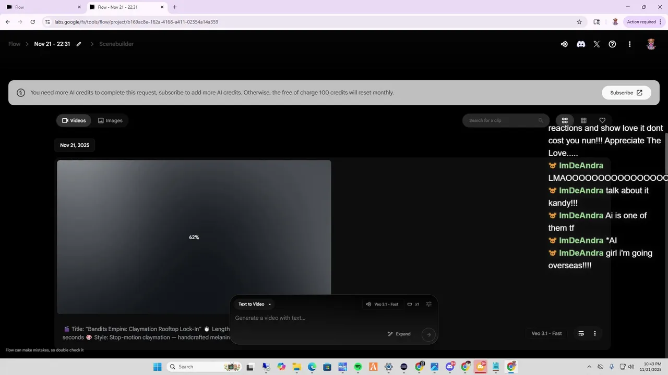Open Microsoft Store from taskbar
Screen dimensions: 668x375
coord(327,367)
